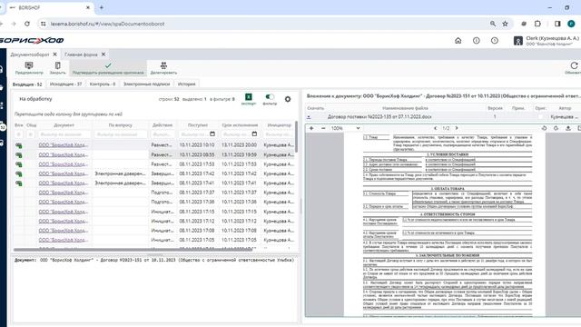Screen dimensions: 581x327
Task: Switch to the Входящие - 52 tab
Action: (x=27, y=84)
